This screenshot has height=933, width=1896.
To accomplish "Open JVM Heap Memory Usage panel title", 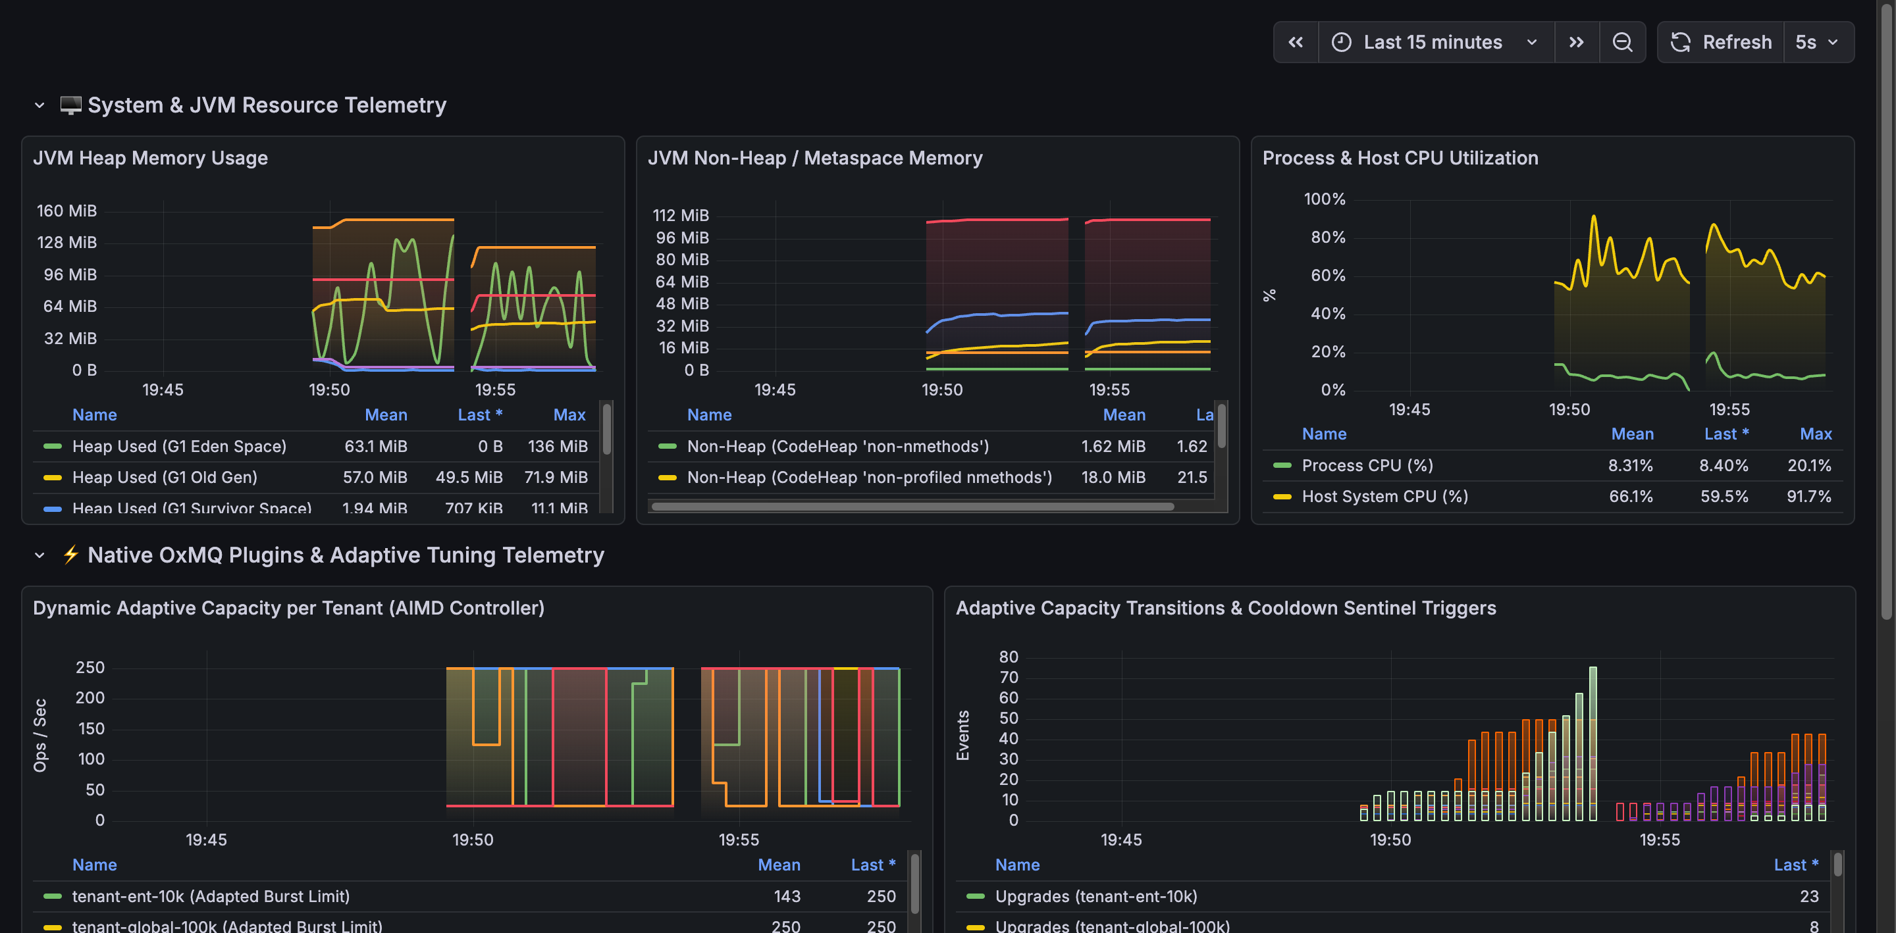I will [x=150, y=157].
